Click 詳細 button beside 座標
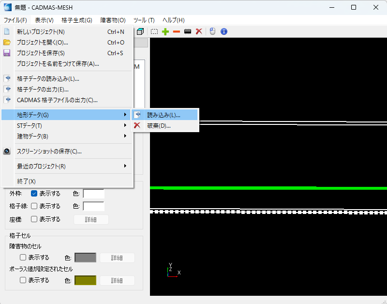Image resolution: width=387 pixels, height=304 pixels. [x=91, y=219]
